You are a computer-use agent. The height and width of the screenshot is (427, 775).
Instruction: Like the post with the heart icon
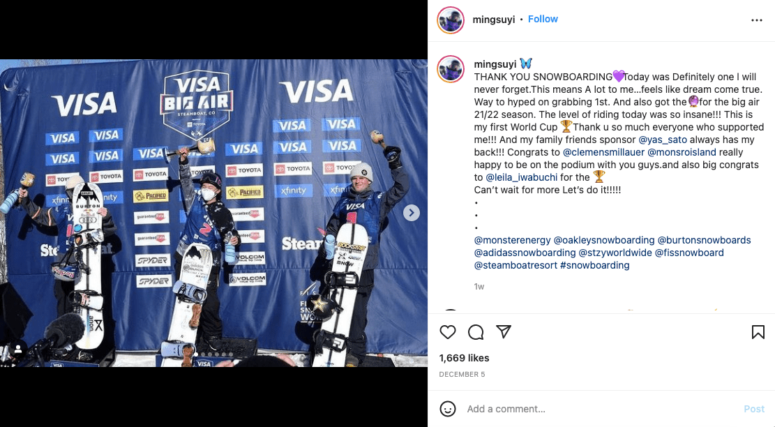click(x=448, y=332)
